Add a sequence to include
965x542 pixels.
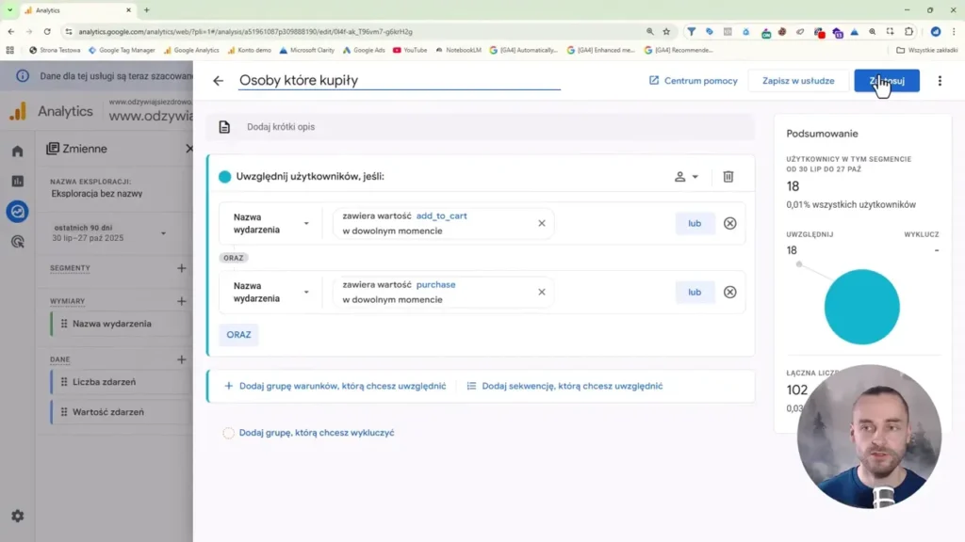tap(565, 386)
